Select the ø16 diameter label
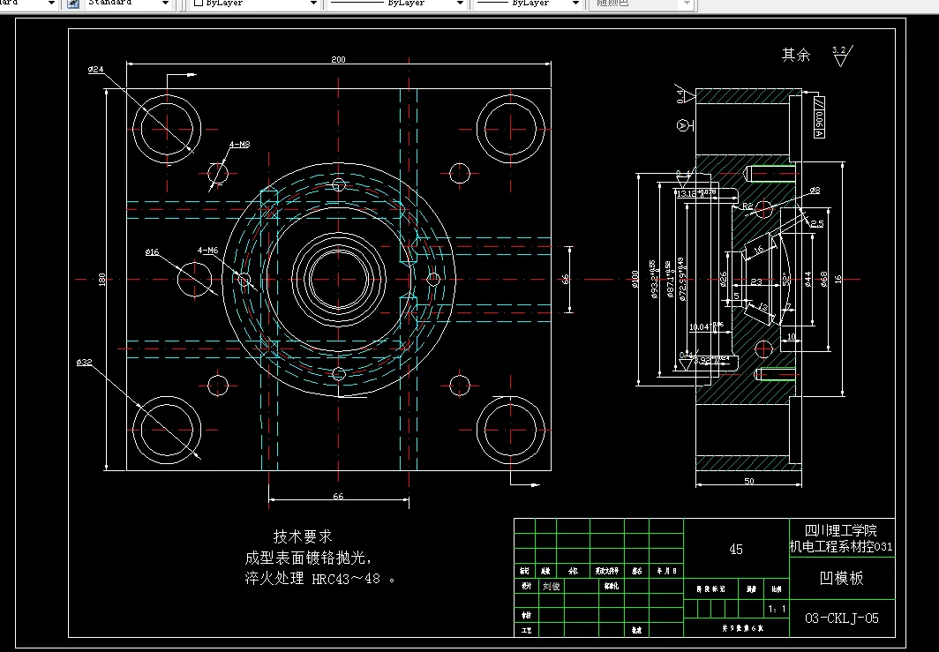The image size is (939, 652). pos(152,252)
